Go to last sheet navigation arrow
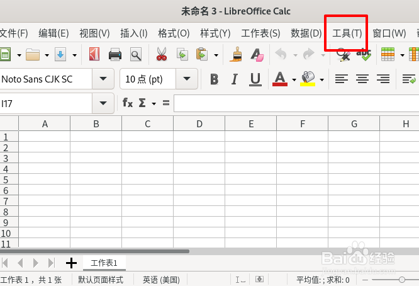This screenshot has width=419, height=286. click(x=52, y=263)
